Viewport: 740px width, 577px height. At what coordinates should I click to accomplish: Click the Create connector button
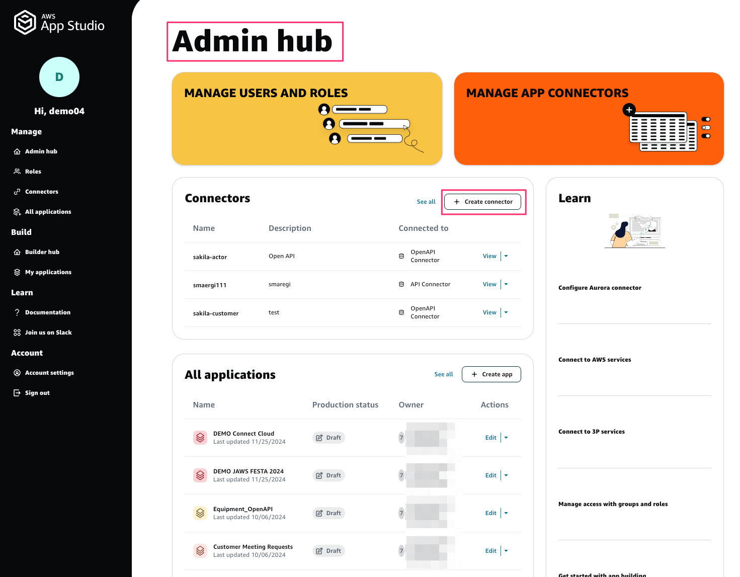point(483,202)
